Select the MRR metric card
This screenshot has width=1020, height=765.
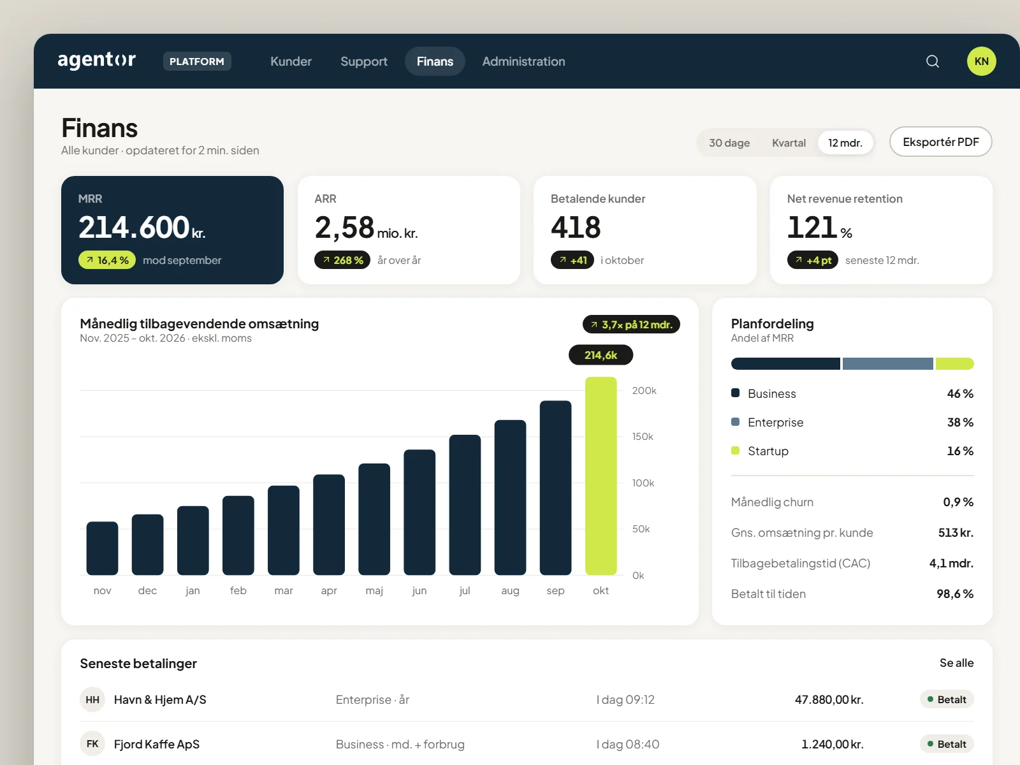(x=172, y=230)
